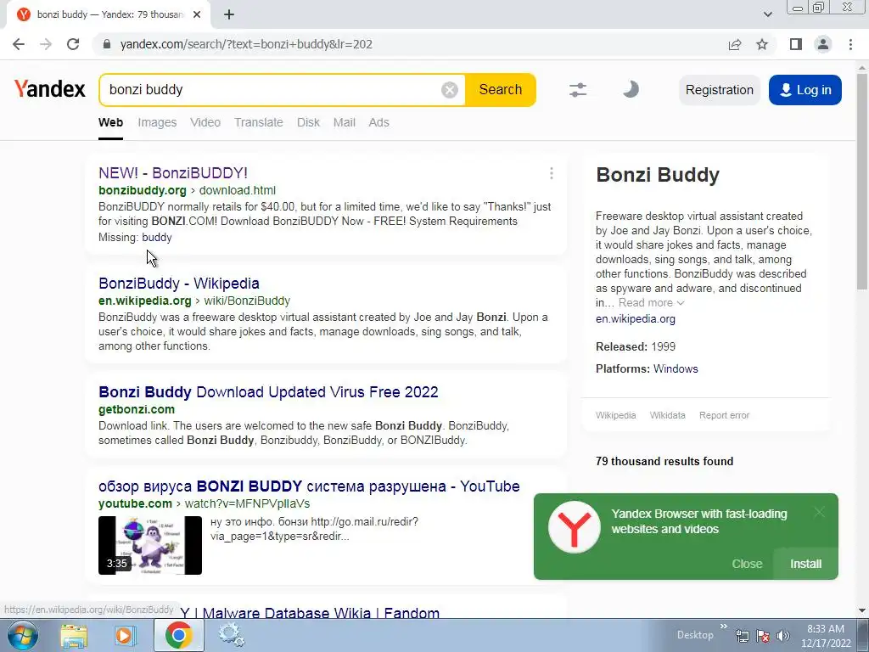Open the Translate tab
Viewport: 869px width, 652px height.
tap(259, 122)
